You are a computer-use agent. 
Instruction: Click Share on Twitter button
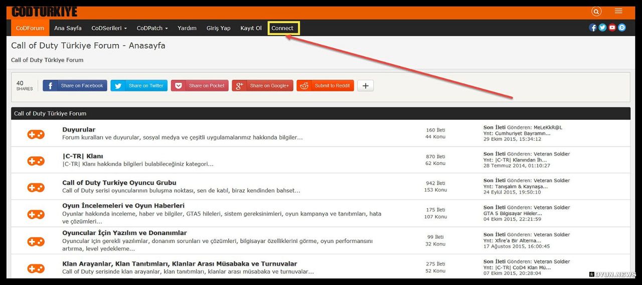point(139,85)
